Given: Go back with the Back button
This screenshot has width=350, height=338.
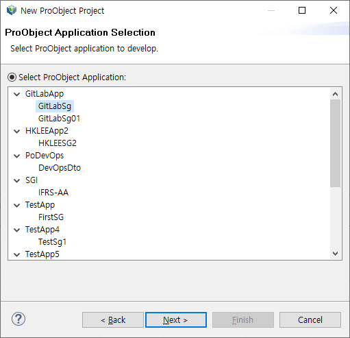Looking at the screenshot, I should tap(113, 320).
